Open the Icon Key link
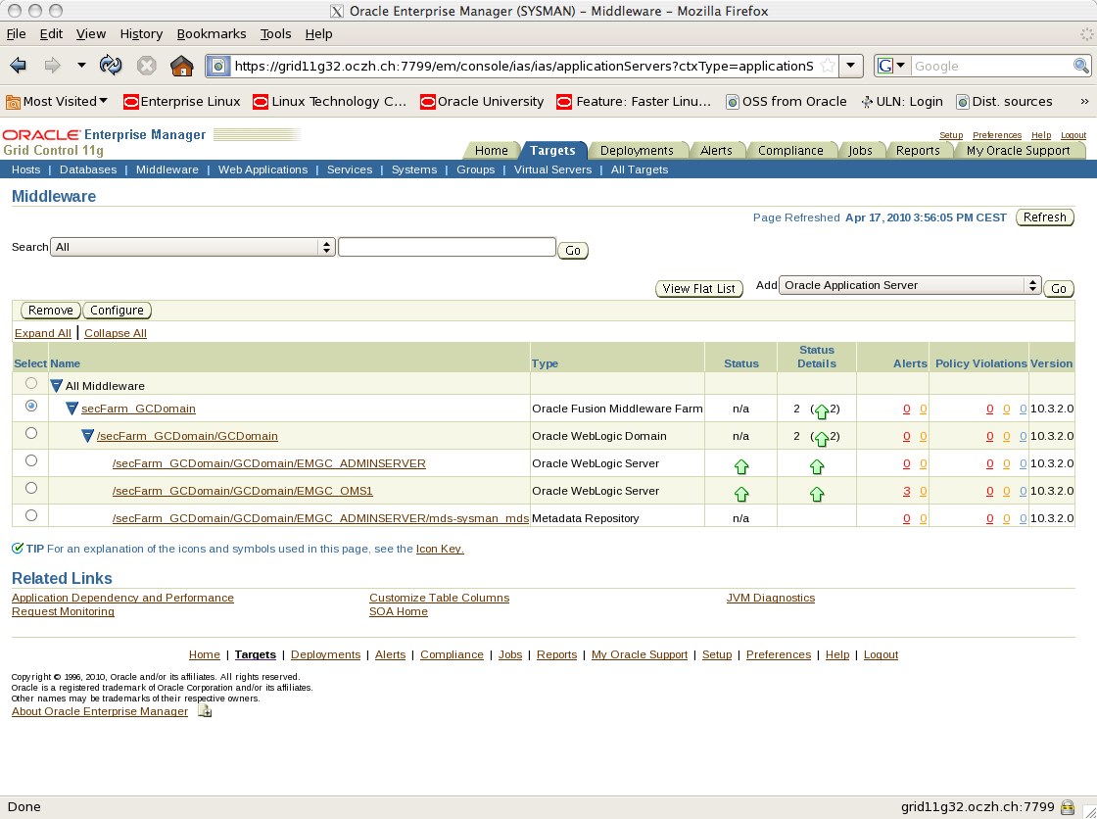Image resolution: width=1097 pixels, height=819 pixels. 439,549
